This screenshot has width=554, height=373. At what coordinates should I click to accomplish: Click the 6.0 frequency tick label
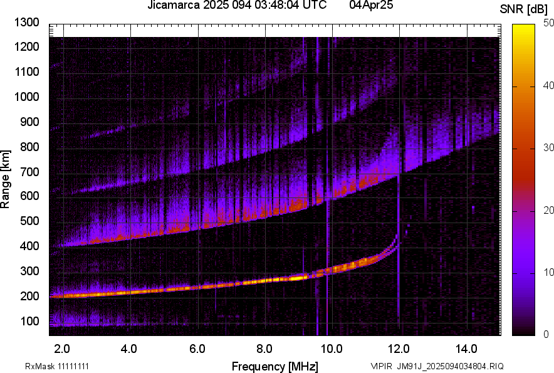click(x=197, y=349)
